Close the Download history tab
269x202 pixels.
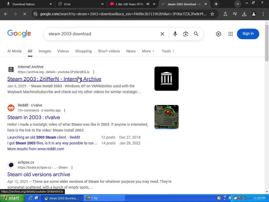(51, 4)
